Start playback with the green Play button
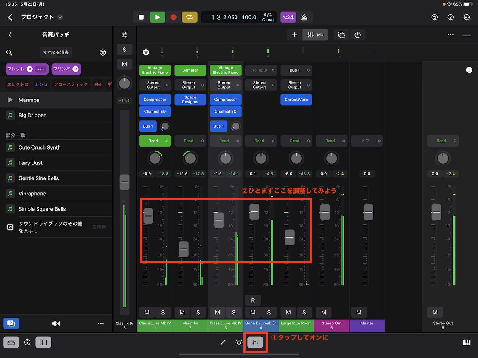The height and width of the screenshot is (358, 478). click(x=157, y=17)
